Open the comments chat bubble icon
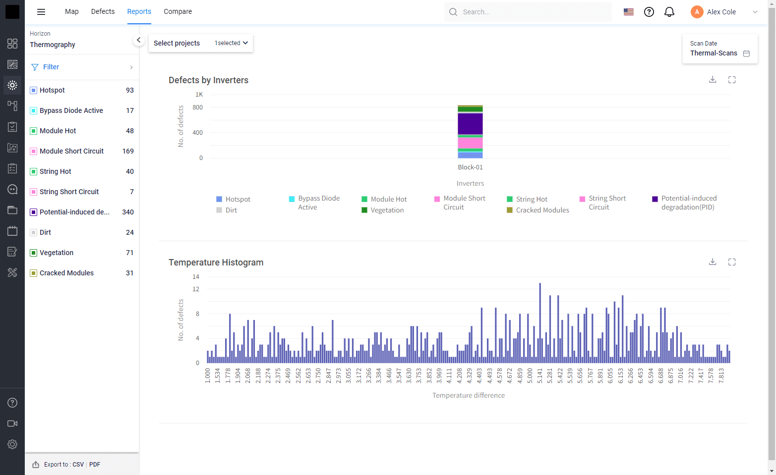 pos(12,189)
